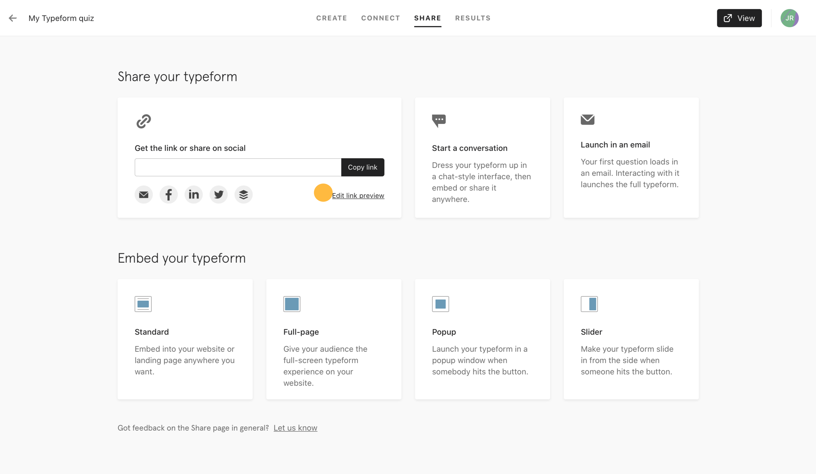Open the Launch in an email card
This screenshot has width=816, height=474.
point(631,157)
